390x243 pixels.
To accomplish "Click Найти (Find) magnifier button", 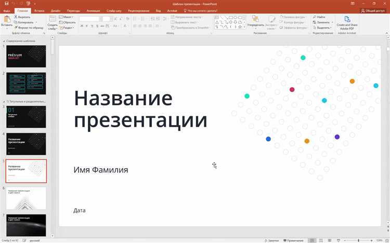I will tap(319, 17).
